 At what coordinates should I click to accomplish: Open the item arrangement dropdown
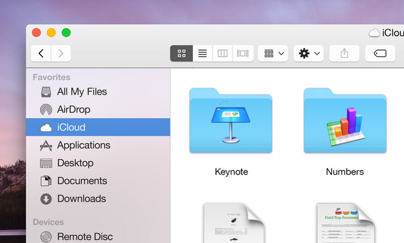point(273,54)
